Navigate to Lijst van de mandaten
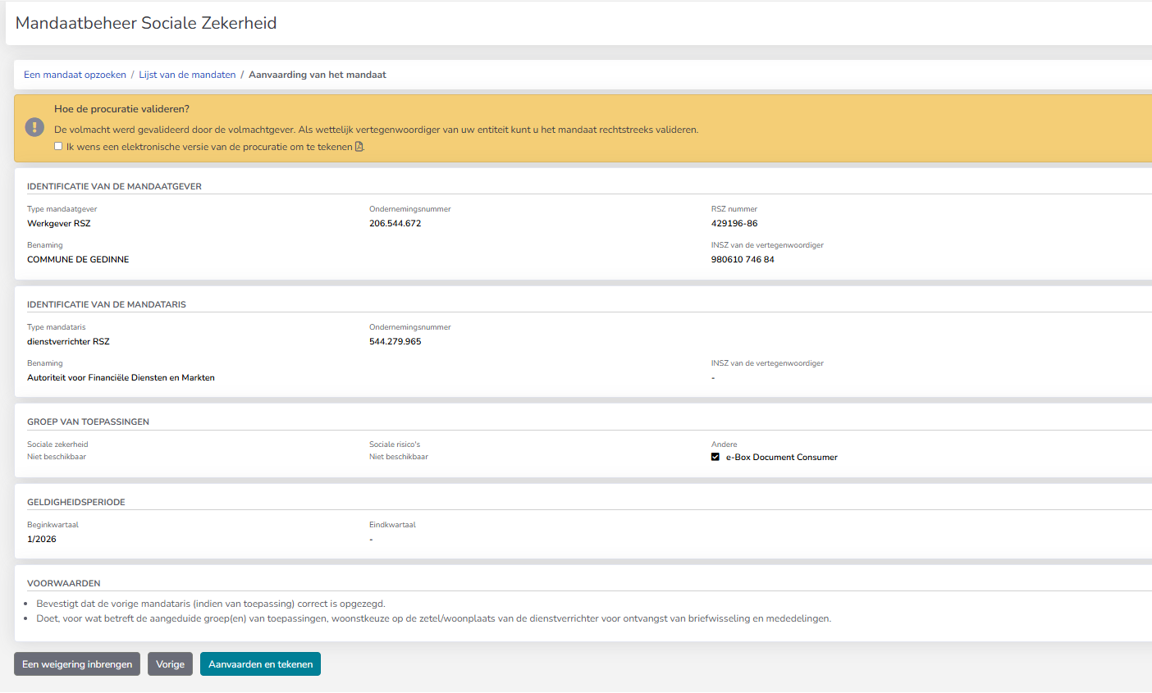 (x=187, y=74)
